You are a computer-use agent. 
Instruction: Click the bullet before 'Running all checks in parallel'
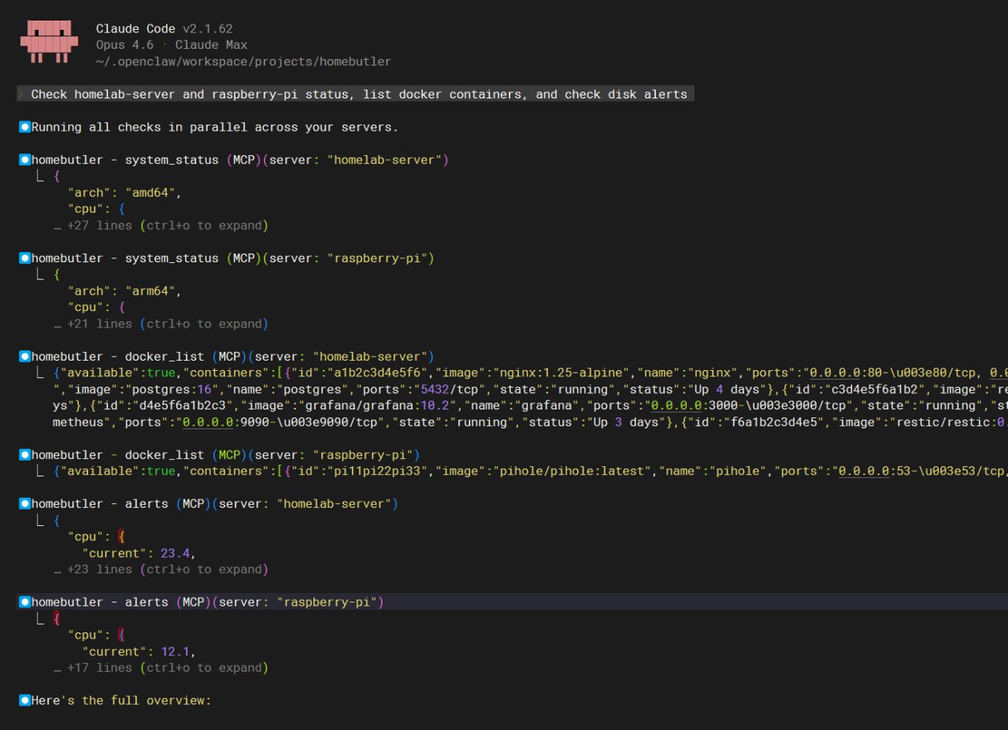pos(25,127)
